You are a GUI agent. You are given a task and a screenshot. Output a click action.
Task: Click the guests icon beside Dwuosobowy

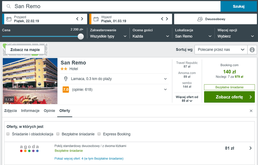point(200,19)
